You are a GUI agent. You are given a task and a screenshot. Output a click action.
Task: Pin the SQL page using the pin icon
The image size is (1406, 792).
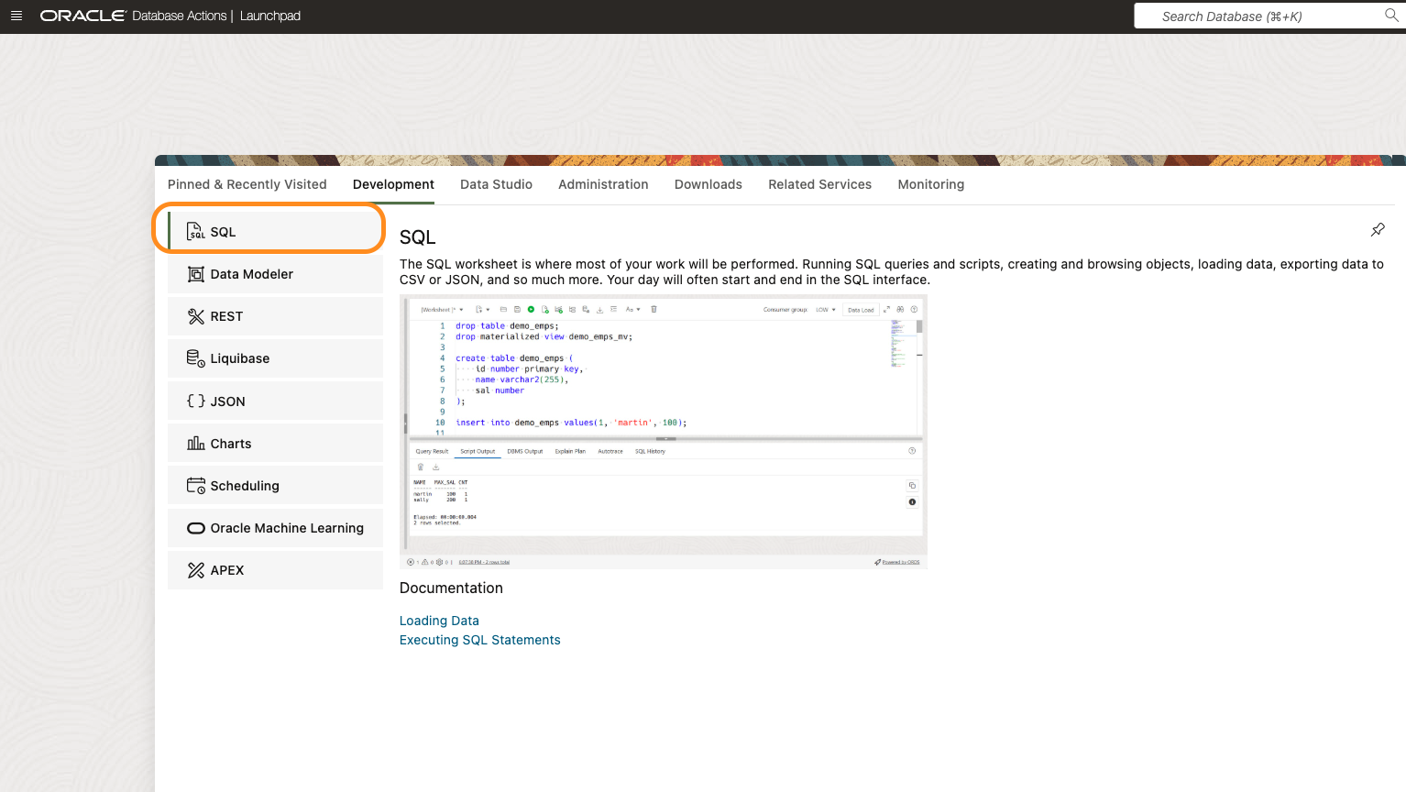point(1378,229)
